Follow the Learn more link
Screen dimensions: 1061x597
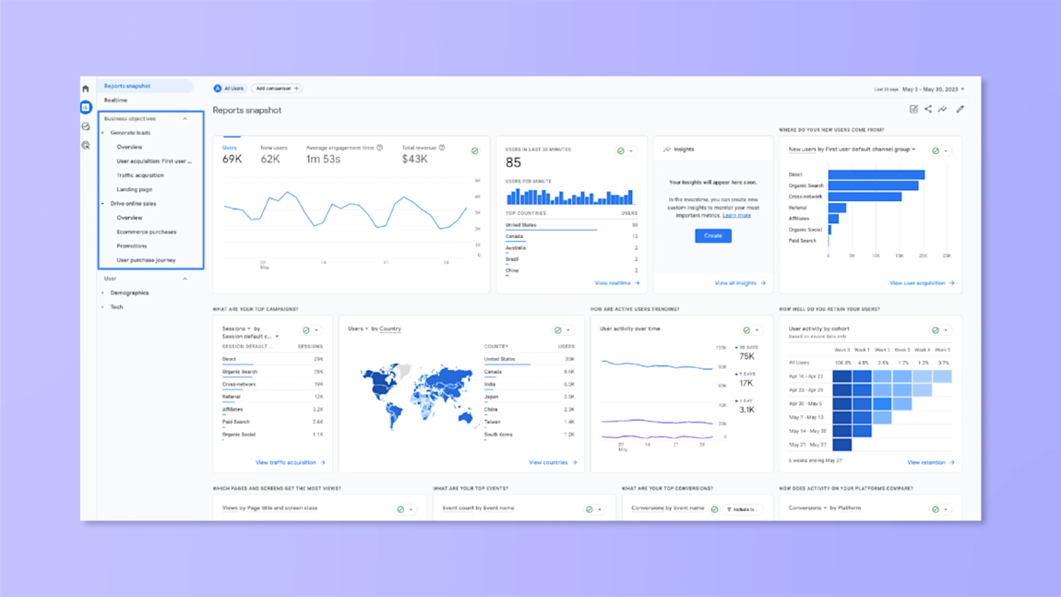(736, 215)
